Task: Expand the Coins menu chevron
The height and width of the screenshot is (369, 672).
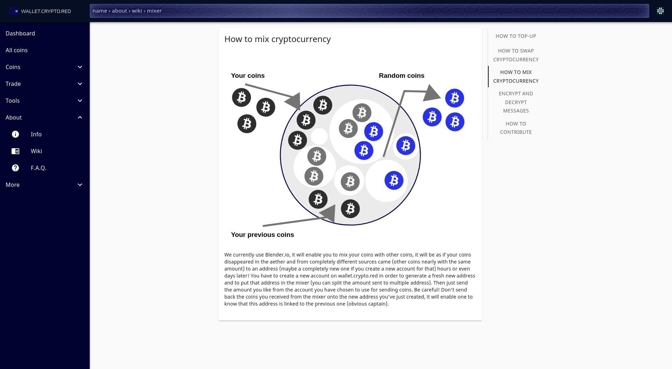Action: tap(80, 67)
